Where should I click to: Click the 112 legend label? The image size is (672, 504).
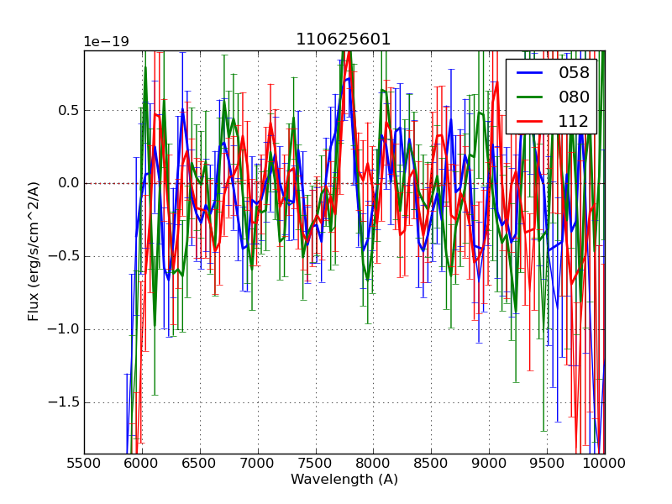coord(574,121)
